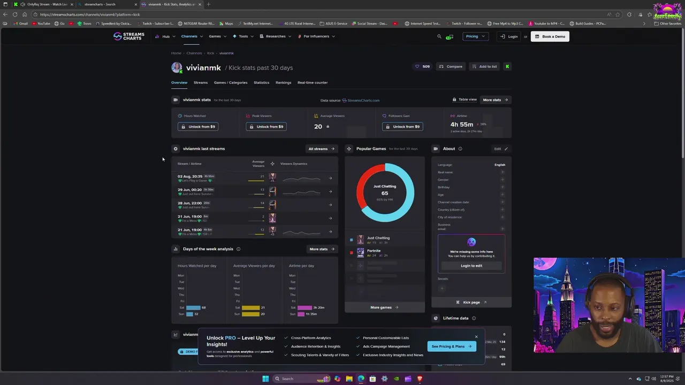The width and height of the screenshot is (685, 385).
Task: Click the Login button
Action: tap(508, 36)
